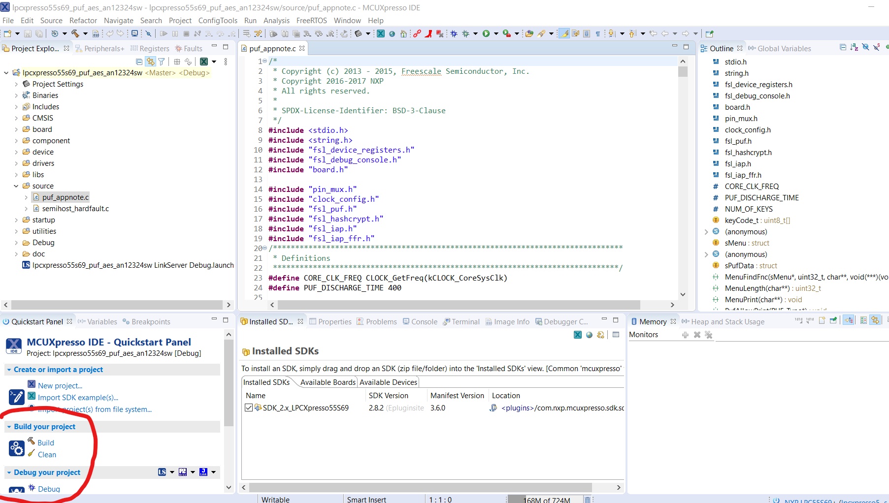Toggle Show Whitespace Characters pilcrow button
Viewport: 889px width, 503px height.
coord(598,33)
